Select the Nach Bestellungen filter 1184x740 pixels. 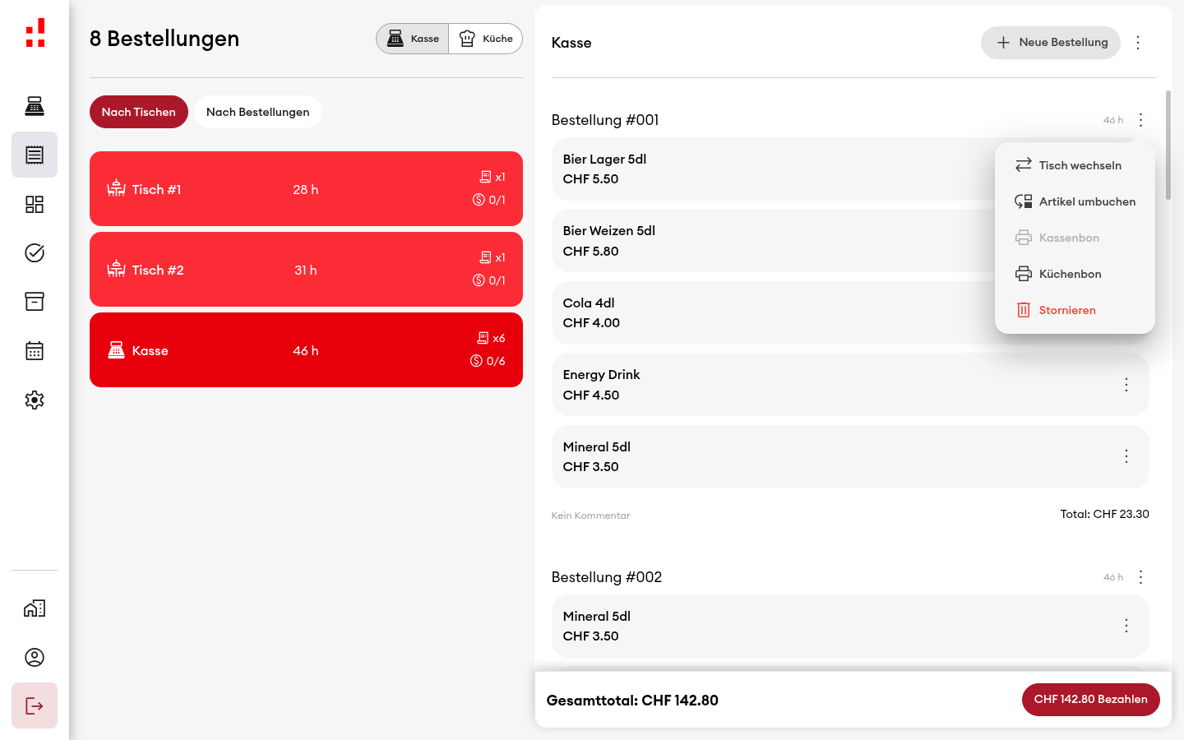coord(258,112)
